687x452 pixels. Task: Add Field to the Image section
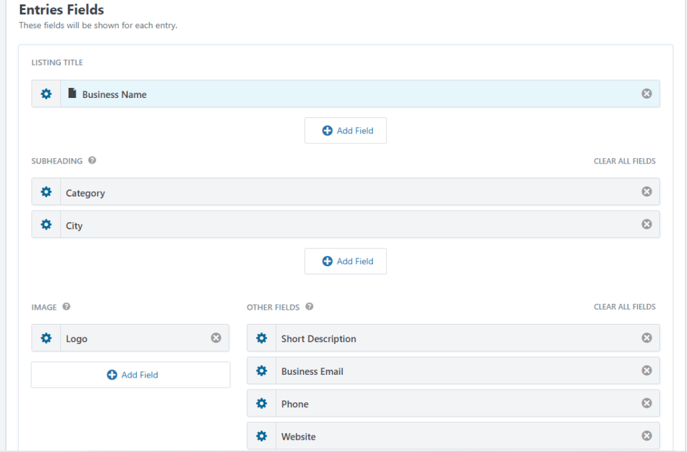(131, 375)
